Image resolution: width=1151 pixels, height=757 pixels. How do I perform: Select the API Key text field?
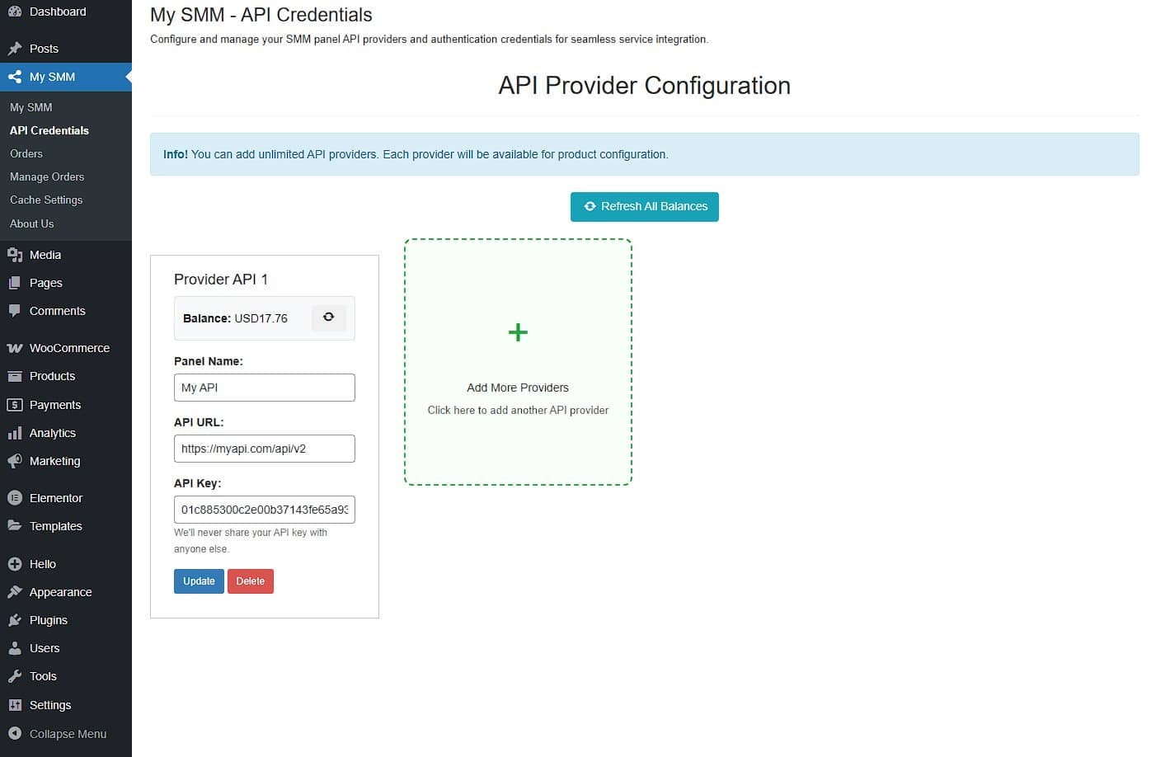[x=264, y=510]
